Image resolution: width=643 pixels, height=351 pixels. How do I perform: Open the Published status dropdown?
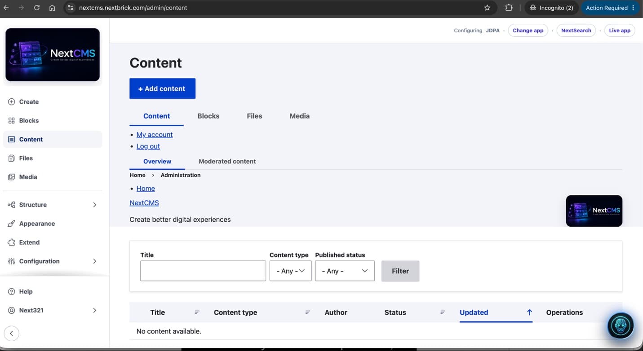coord(345,271)
